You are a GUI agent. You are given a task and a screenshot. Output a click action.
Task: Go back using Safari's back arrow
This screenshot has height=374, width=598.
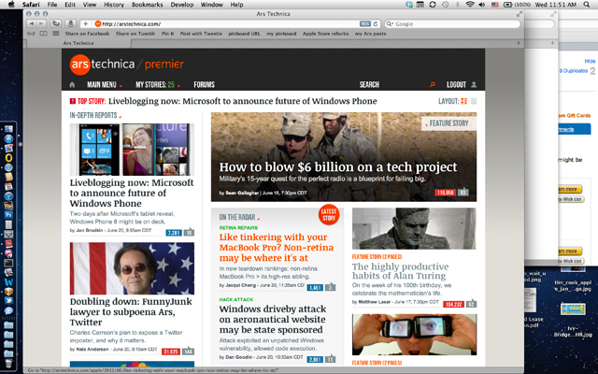32,23
